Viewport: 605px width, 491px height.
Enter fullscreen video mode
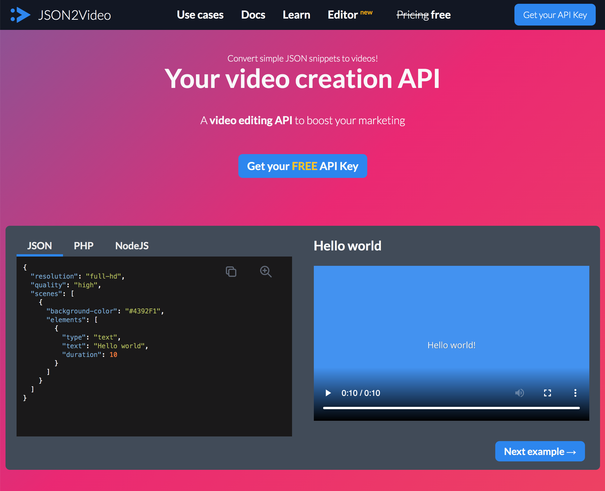point(547,393)
